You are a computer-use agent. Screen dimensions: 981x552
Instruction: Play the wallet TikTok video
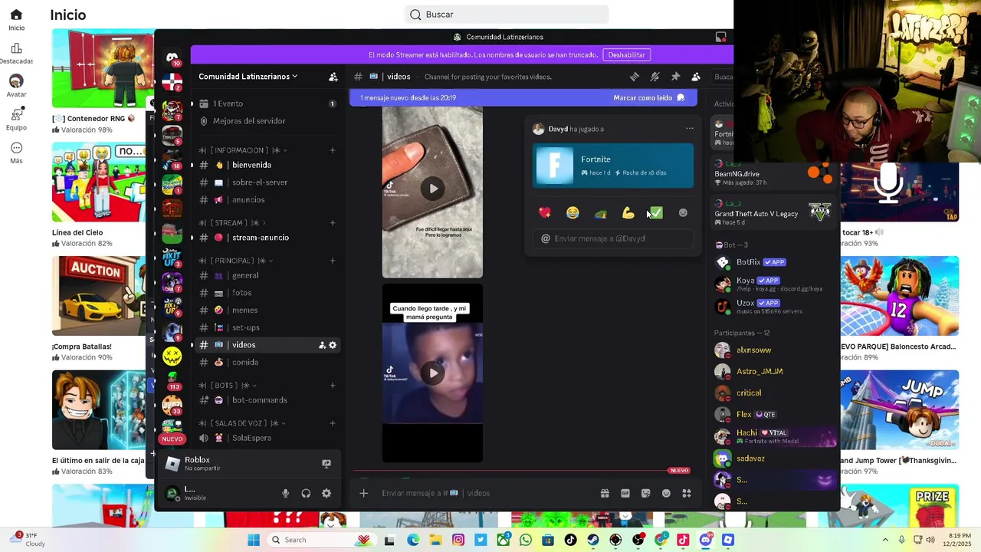pyautogui.click(x=433, y=189)
